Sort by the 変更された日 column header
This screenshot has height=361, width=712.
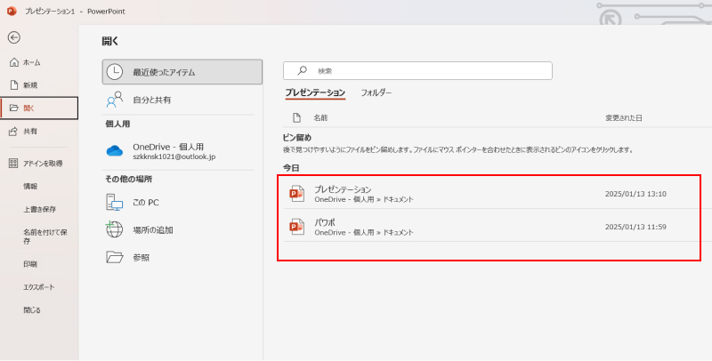point(624,118)
